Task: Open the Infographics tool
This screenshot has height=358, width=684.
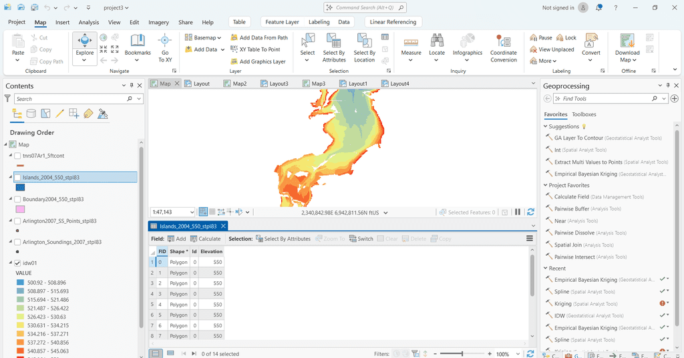Action: tap(467, 48)
